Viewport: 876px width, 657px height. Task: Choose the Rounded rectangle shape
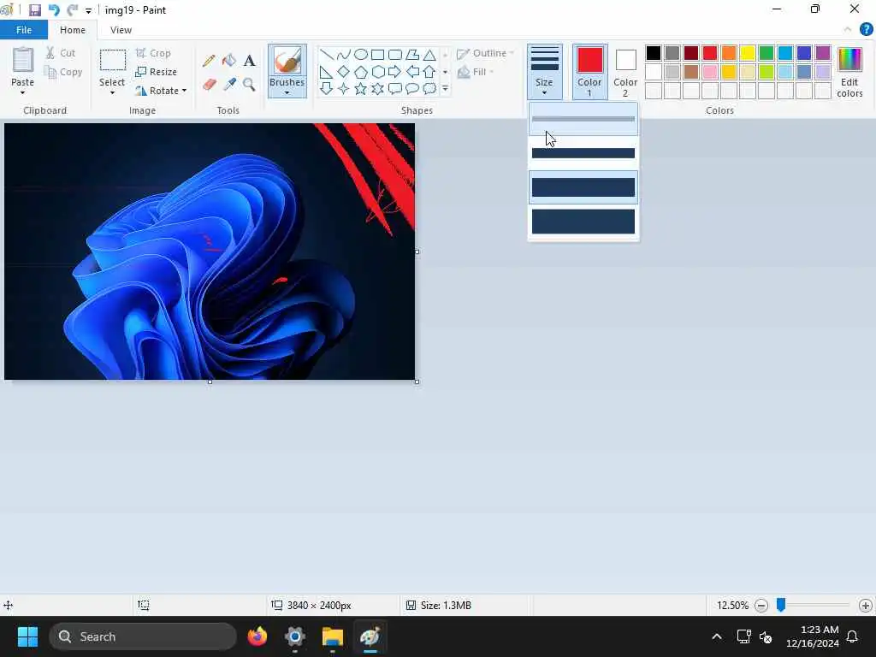(395, 54)
